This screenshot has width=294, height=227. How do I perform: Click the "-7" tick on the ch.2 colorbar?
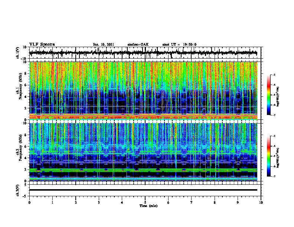[x=274, y=176]
